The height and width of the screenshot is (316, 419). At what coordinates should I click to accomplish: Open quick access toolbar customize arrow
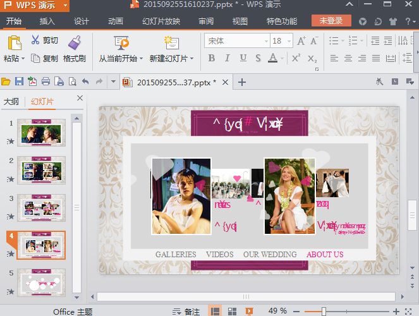click(113, 81)
